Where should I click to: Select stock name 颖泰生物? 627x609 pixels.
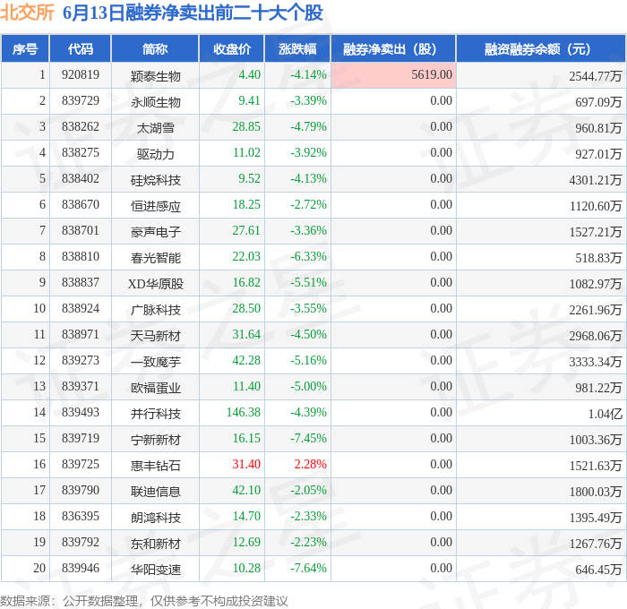click(156, 76)
